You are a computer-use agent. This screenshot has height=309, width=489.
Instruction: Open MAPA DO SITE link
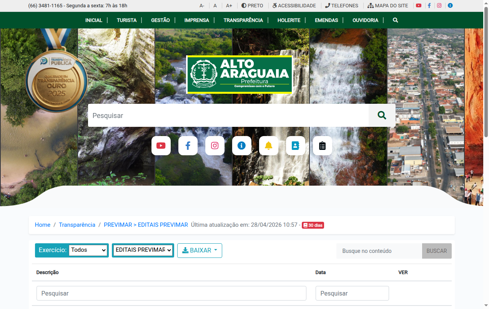tap(388, 6)
